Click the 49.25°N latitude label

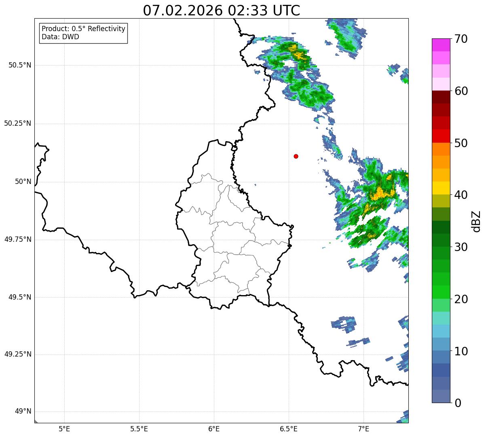click(x=17, y=354)
